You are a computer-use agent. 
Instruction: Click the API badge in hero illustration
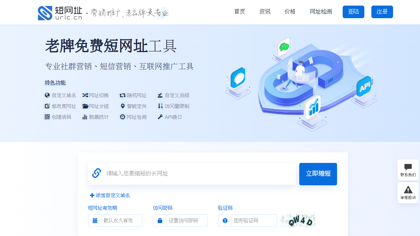point(364,86)
